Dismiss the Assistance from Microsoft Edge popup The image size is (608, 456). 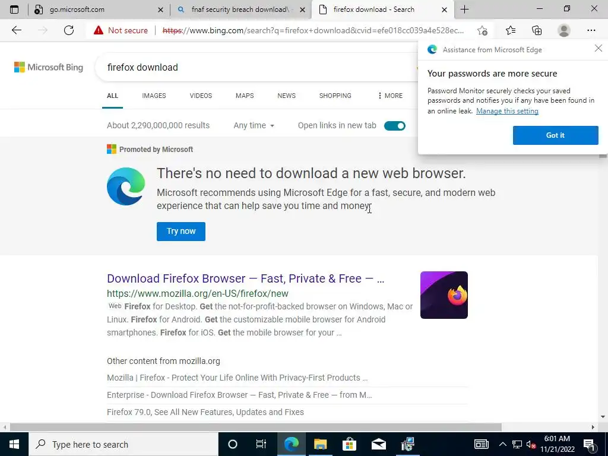tap(598, 48)
